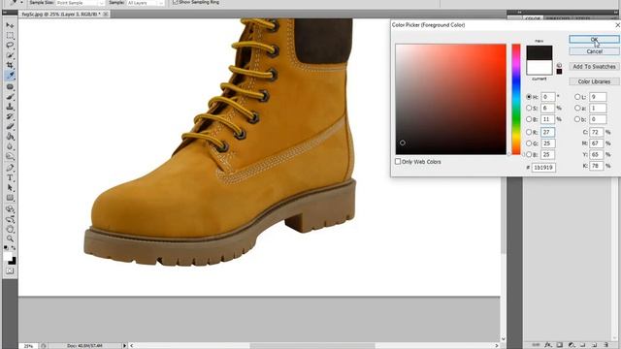Click the out-of-gamut warning icon

[559, 65]
